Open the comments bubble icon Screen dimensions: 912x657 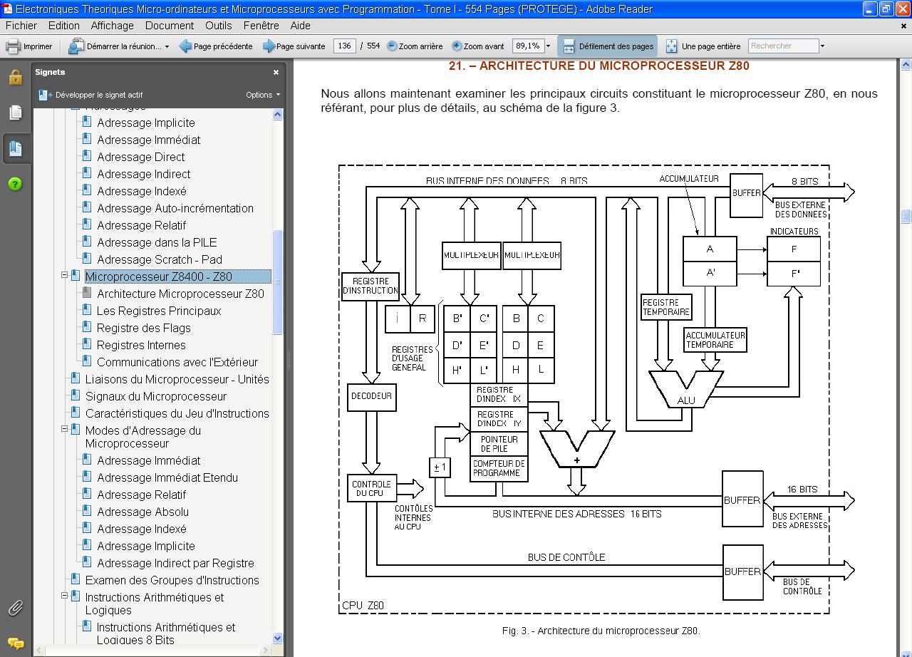coord(16,643)
